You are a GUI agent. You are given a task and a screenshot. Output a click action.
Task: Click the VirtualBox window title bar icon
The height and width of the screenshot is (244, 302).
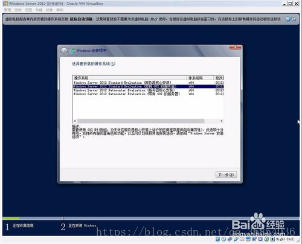pos(5,4)
